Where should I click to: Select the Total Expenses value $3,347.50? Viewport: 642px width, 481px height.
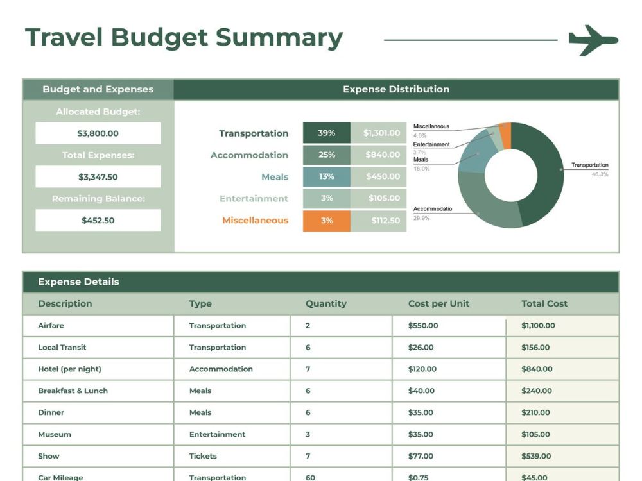(x=98, y=177)
